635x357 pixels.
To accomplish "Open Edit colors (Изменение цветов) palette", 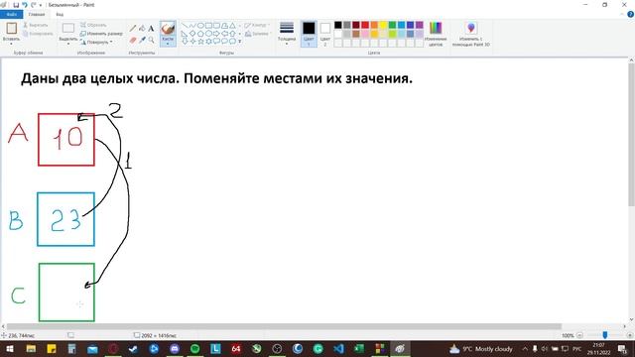I will [436, 28].
